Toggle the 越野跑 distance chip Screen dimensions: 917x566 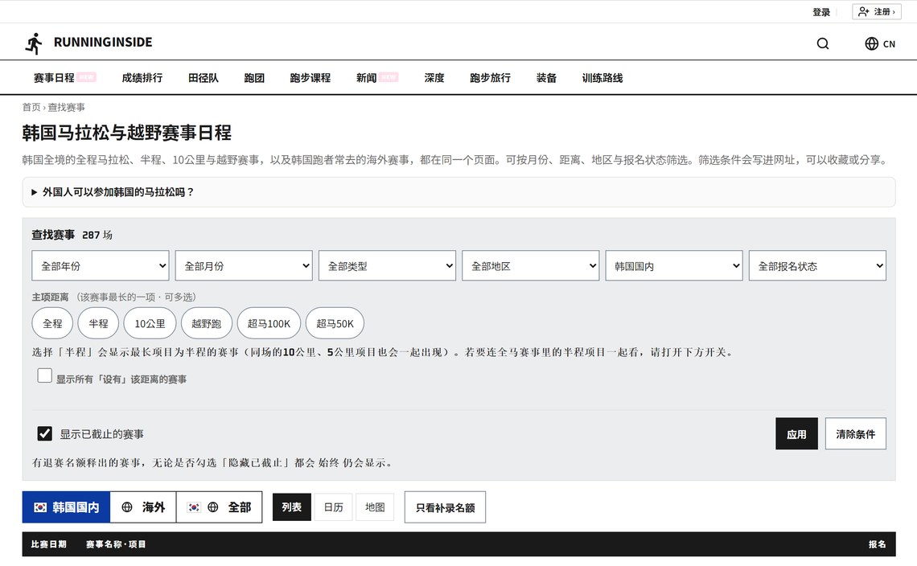(x=207, y=323)
